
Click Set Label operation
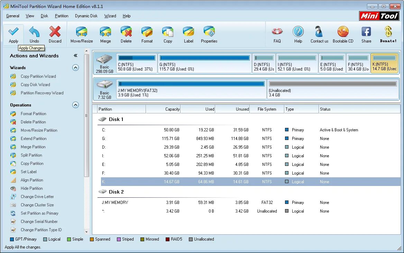pos(29,172)
